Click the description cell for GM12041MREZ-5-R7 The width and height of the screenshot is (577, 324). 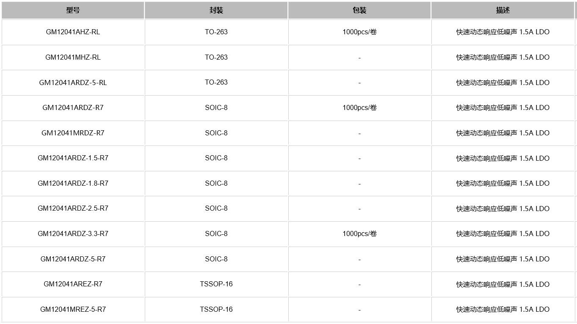point(502,309)
